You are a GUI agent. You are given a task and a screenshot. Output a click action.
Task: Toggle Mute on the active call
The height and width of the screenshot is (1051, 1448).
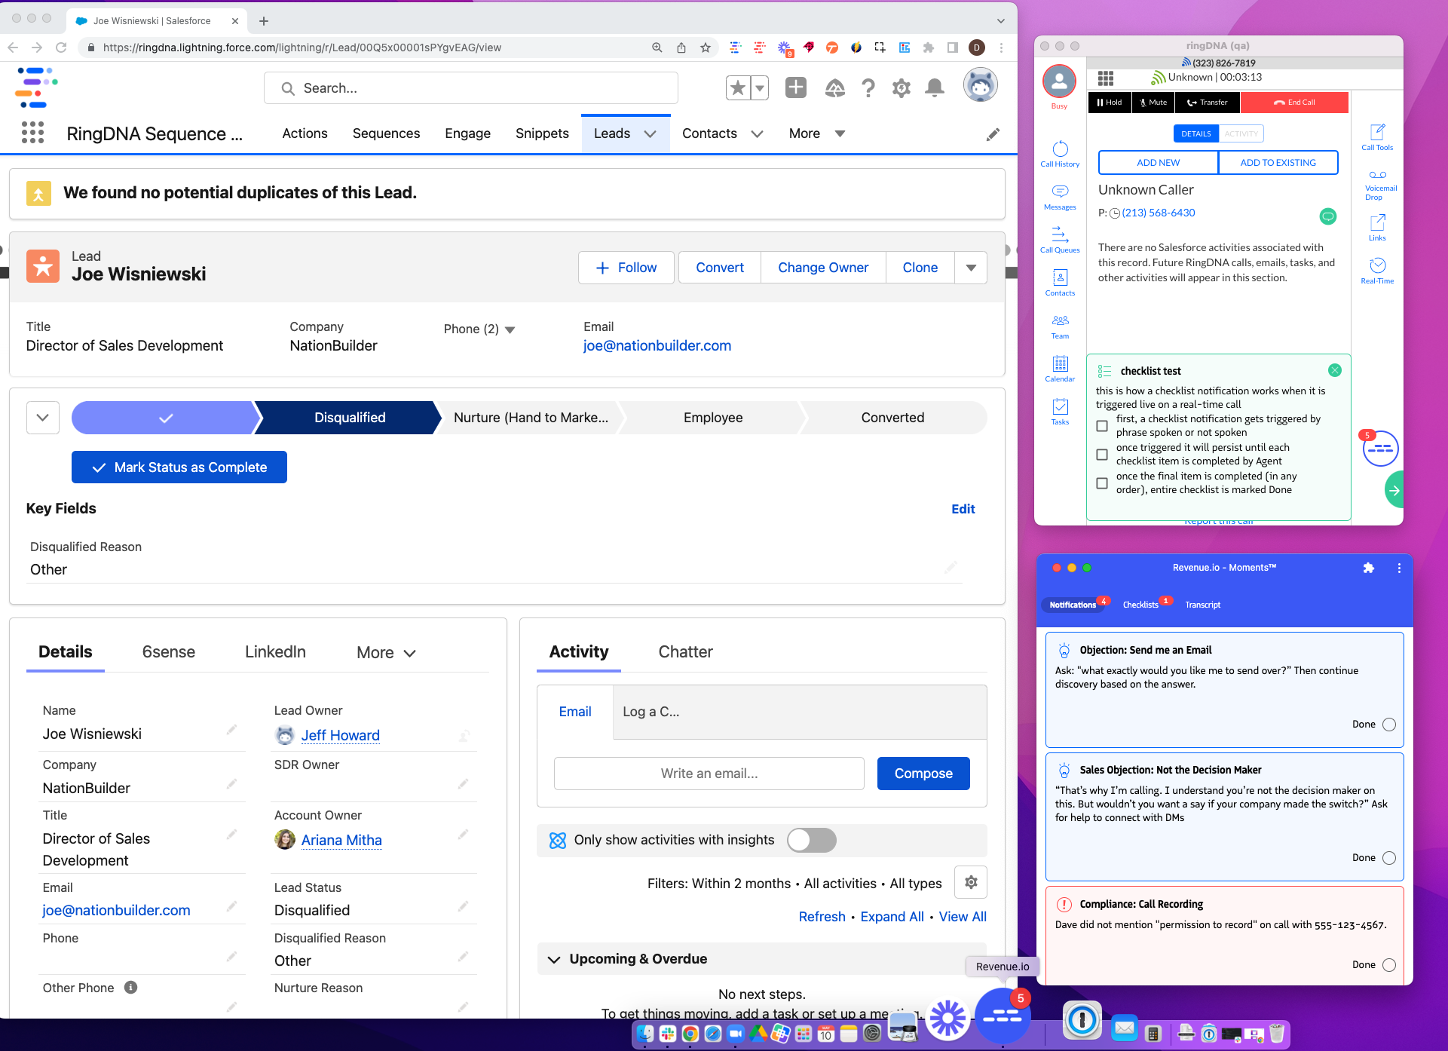click(1153, 103)
